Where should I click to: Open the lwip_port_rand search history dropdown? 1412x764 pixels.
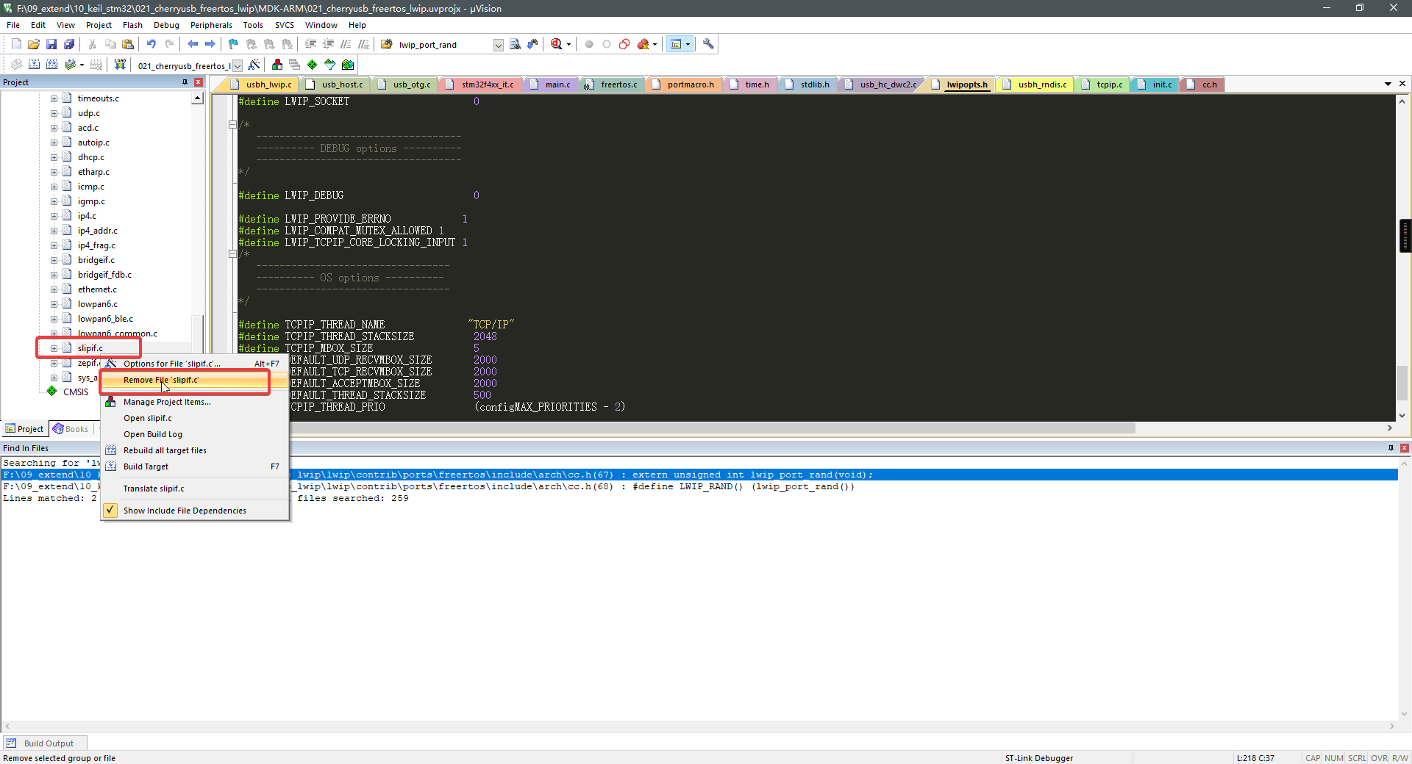[x=498, y=44]
